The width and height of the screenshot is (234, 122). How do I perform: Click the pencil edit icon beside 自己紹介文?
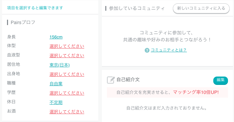(x=111, y=80)
